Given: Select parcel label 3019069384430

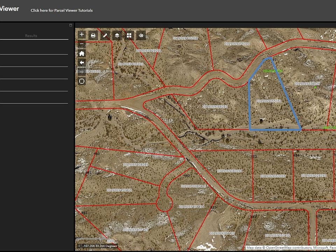Looking at the screenshot, I should click(222, 233).
